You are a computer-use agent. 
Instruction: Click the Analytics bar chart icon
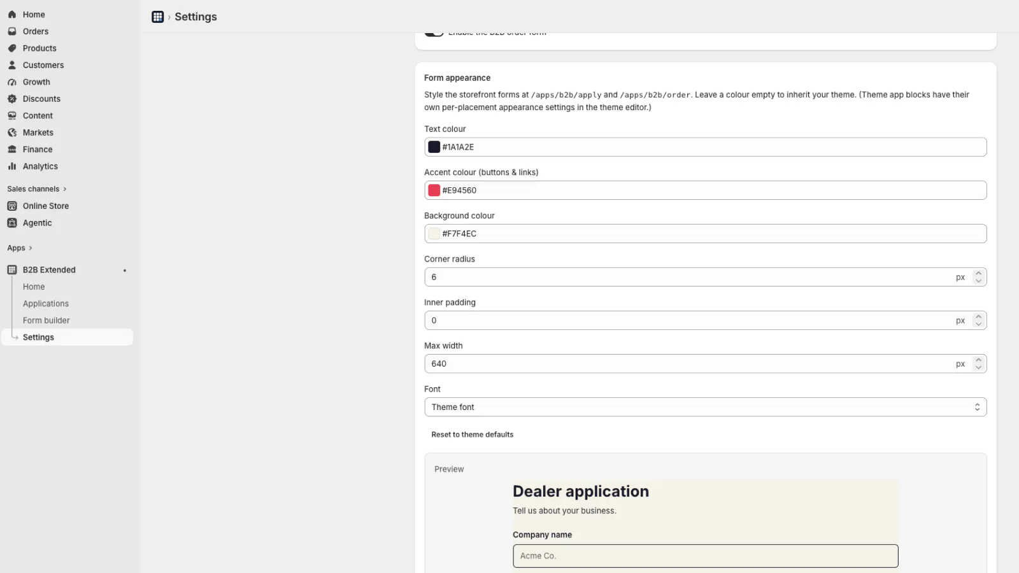click(x=12, y=166)
